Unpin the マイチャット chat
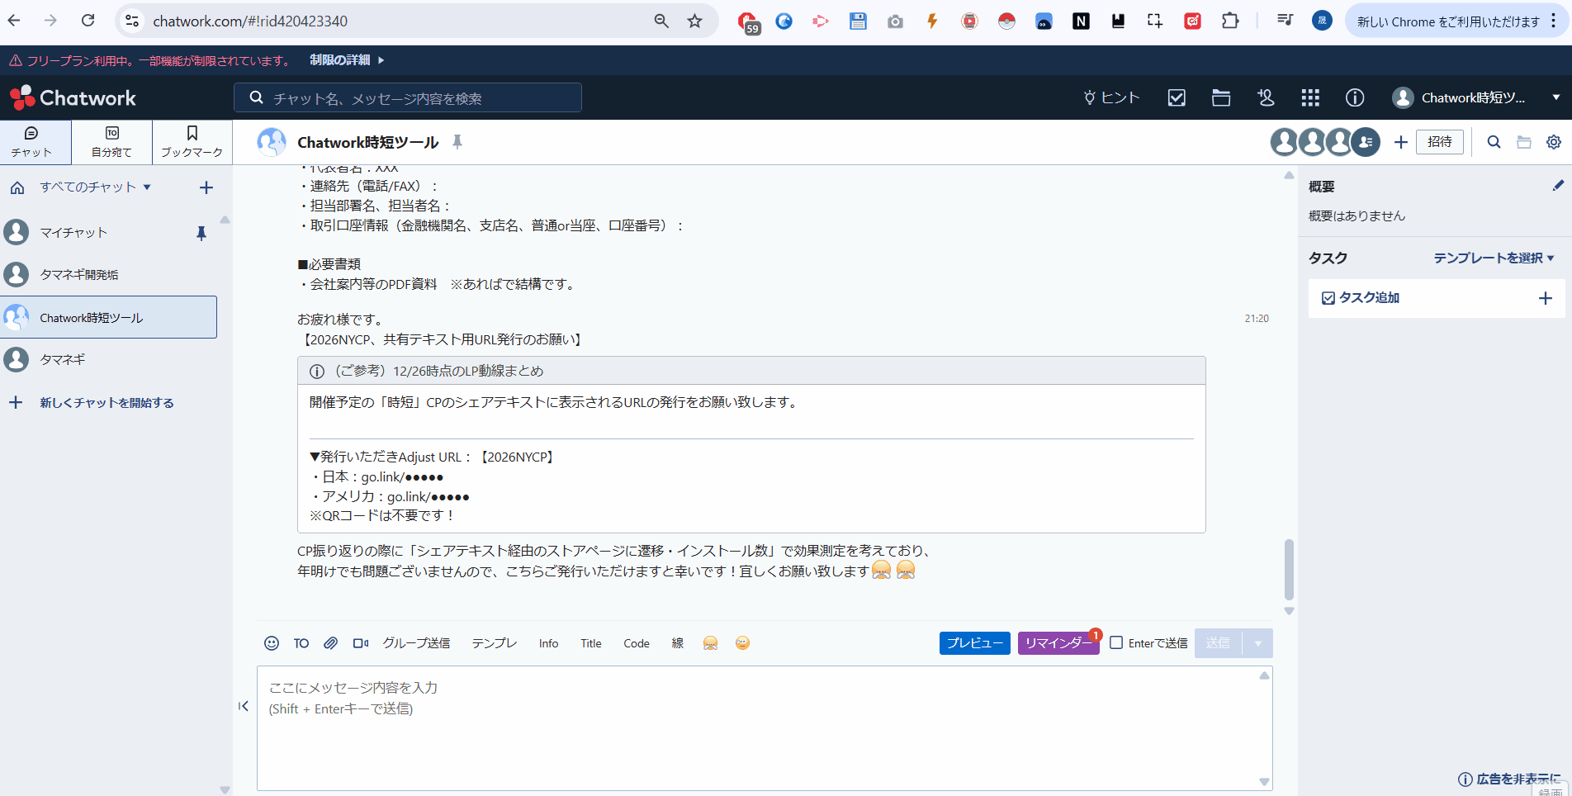 (x=201, y=233)
